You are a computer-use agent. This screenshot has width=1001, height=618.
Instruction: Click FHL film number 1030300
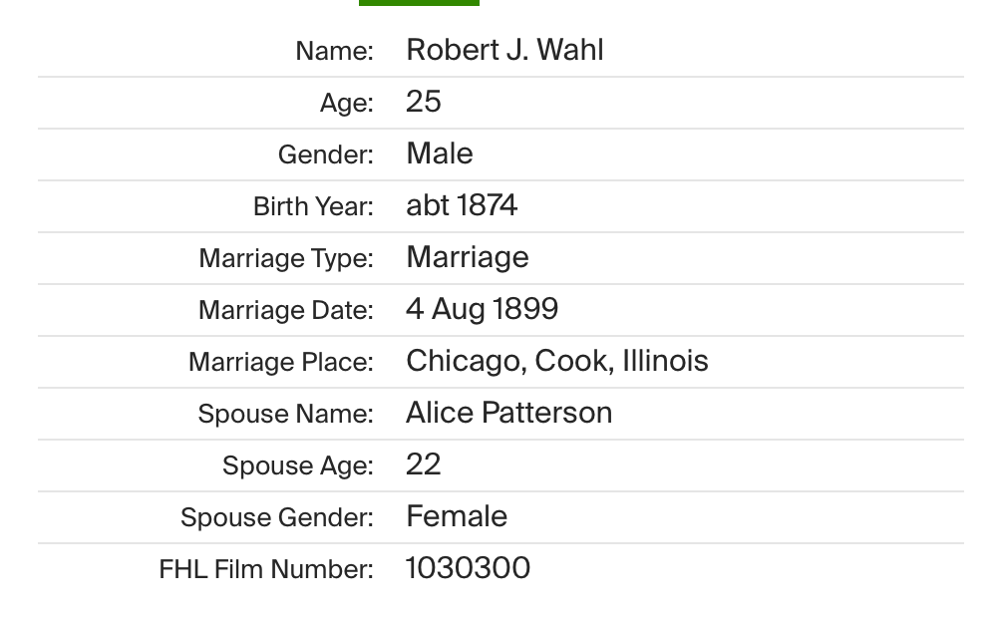468,568
